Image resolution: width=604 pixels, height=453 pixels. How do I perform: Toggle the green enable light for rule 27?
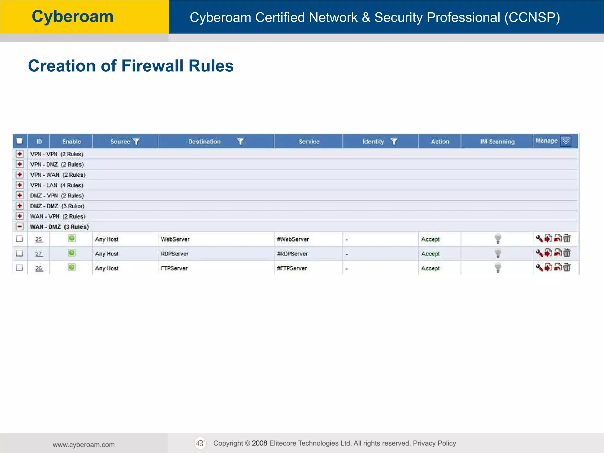72,253
